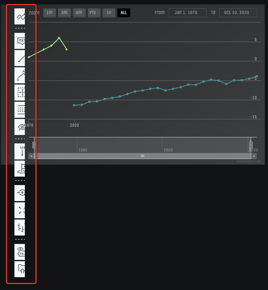Open the Indicators tool
268x290 pixels.
pyautogui.click(x=19, y=17)
